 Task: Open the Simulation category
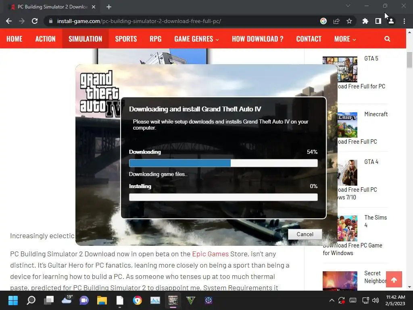[86, 39]
